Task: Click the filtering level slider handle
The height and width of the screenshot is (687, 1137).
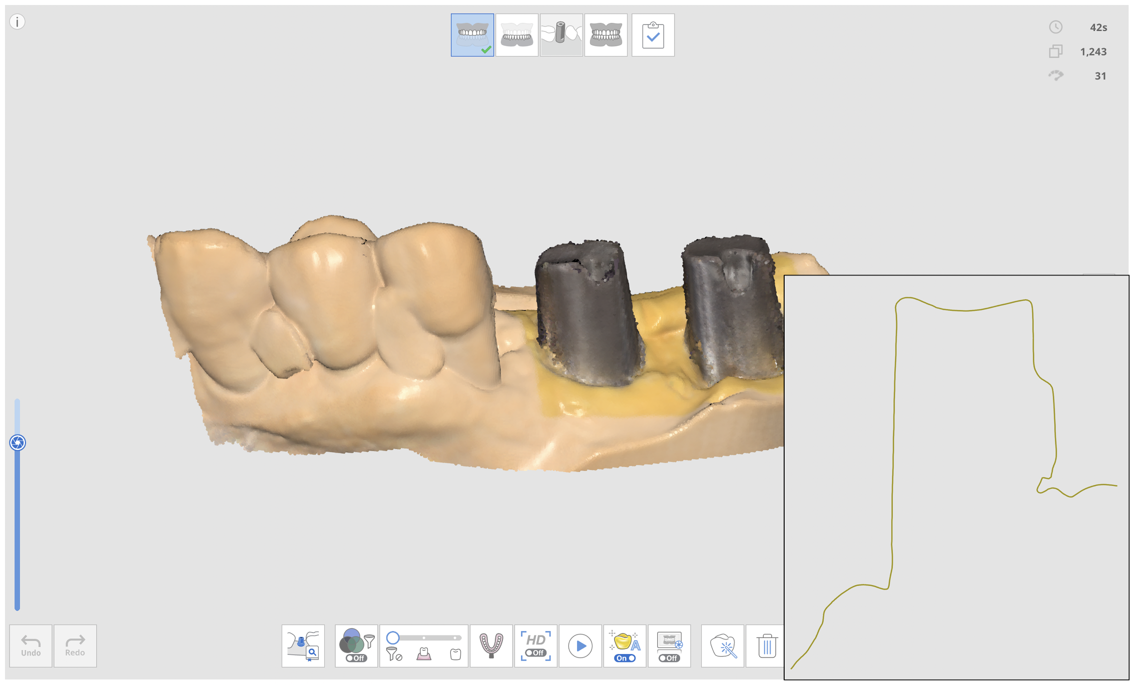Action: coord(393,637)
